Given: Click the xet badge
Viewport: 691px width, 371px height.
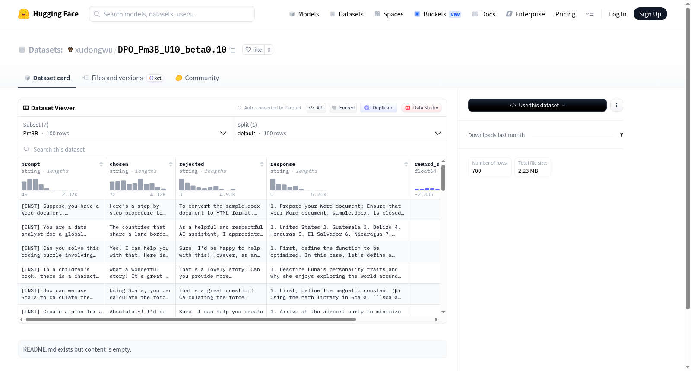Looking at the screenshot, I should 155,78.
